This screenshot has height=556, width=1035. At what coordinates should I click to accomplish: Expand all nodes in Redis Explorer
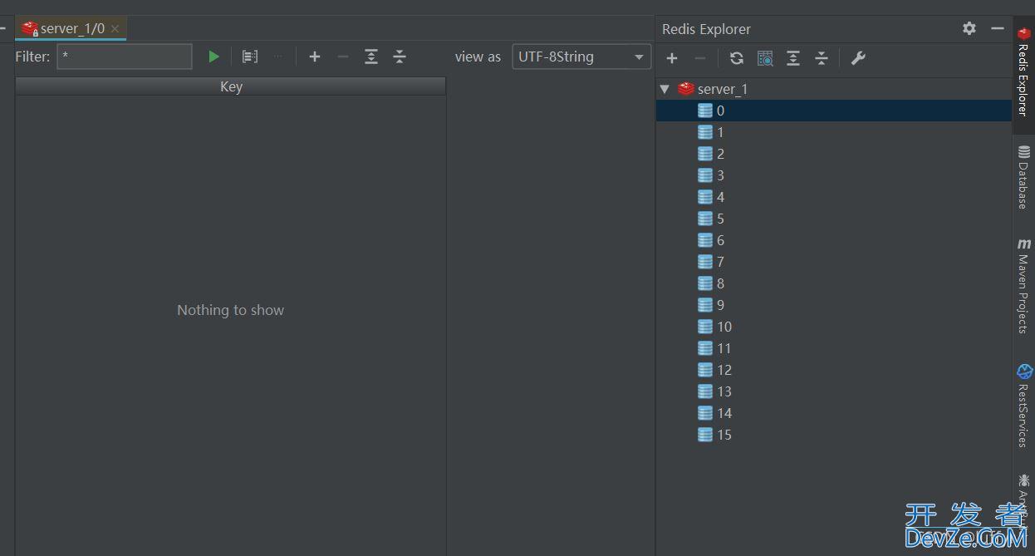(x=793, y=58)
